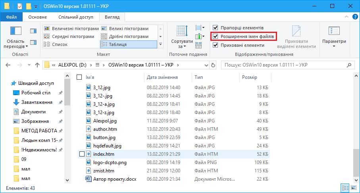Screen dimensions: 360x193
Task: Select the Великі піктограми layout
Action: point(125,29)
